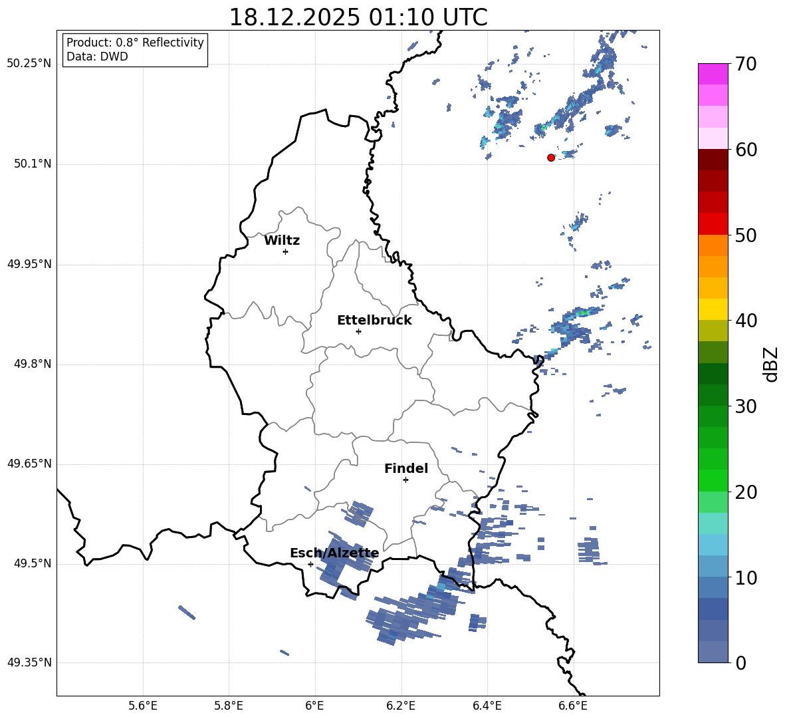Click the yellow swatch at 40 dBZ
Screen dimensions: 787x719
pos(713,309)
